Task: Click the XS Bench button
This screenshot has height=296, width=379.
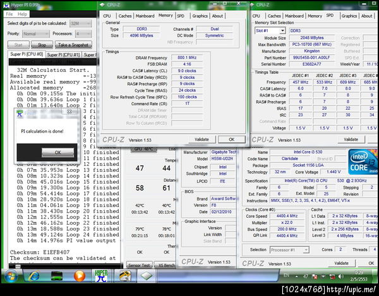Action: point(165,265)
